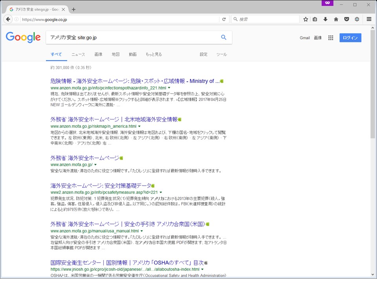Open the Google apps grid icon

pyautogui.click(x=331, y=38)
